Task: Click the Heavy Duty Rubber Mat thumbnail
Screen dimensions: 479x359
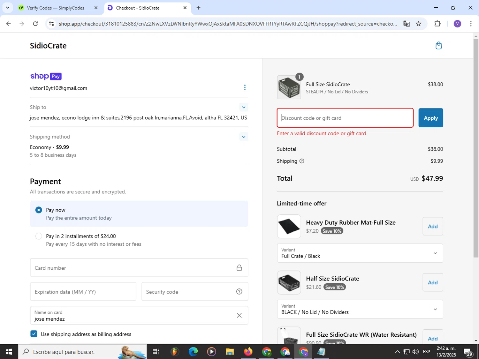Action: (289, 226)
